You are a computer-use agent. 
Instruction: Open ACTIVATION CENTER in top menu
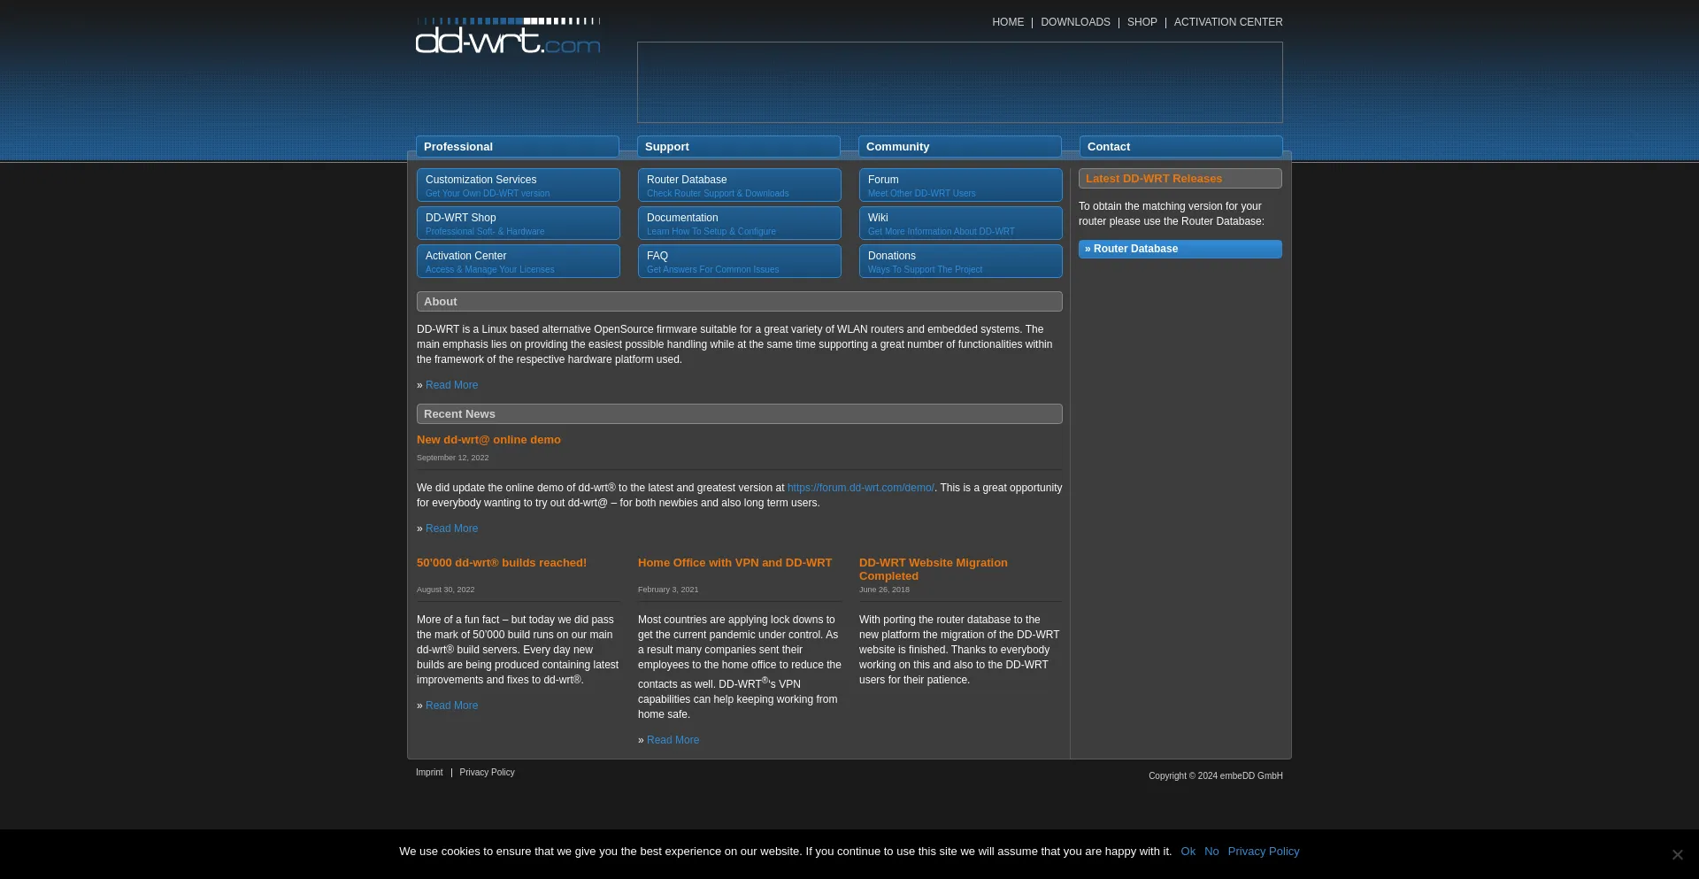coord(1228,22)
